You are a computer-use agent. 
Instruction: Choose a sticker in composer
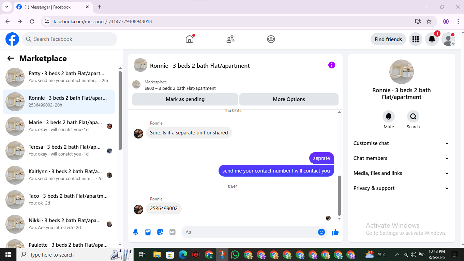click(x=160, y=232)
